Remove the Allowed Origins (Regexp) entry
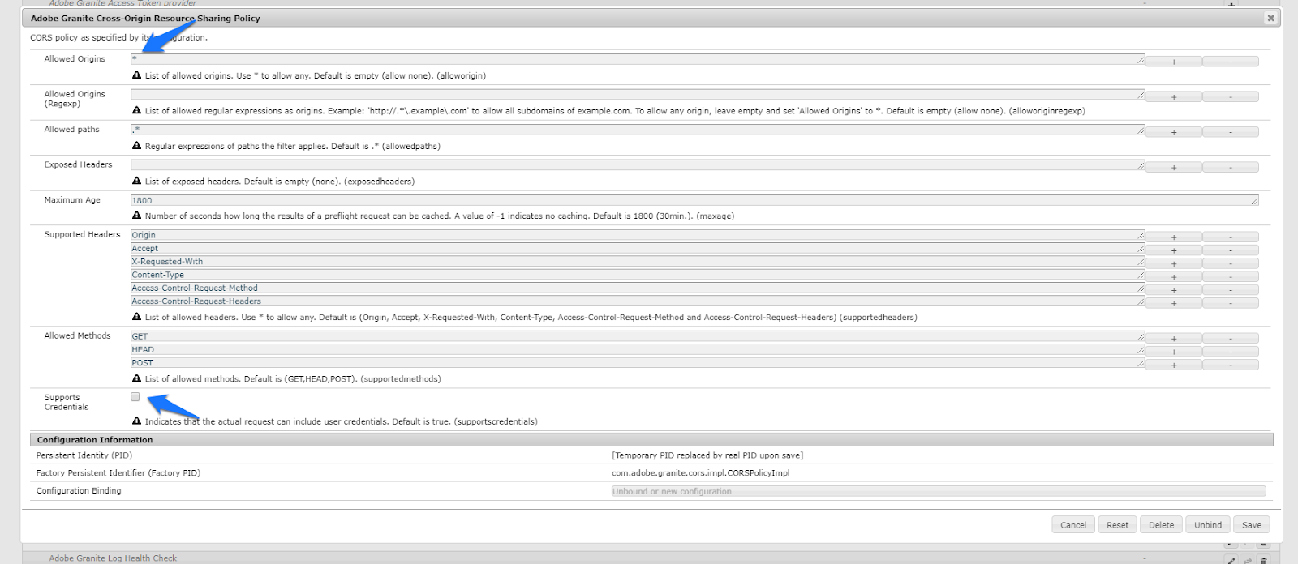The image size is (1298, 564). click(x=1230, y=96)
